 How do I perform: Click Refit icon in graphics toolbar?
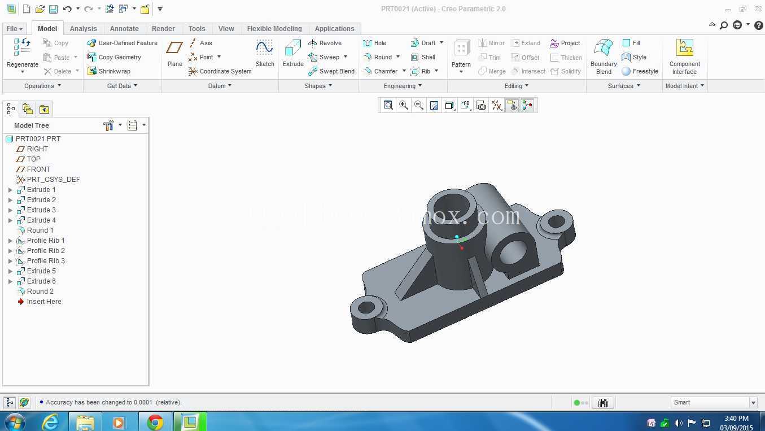(388, 105)
